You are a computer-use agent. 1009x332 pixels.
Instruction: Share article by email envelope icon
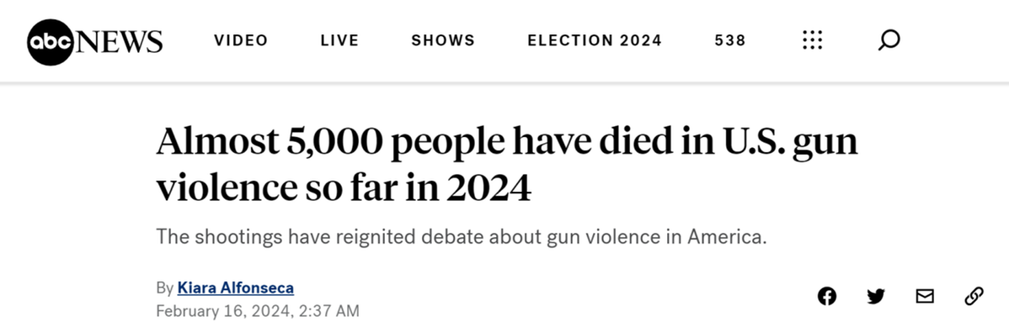[925, 296]
